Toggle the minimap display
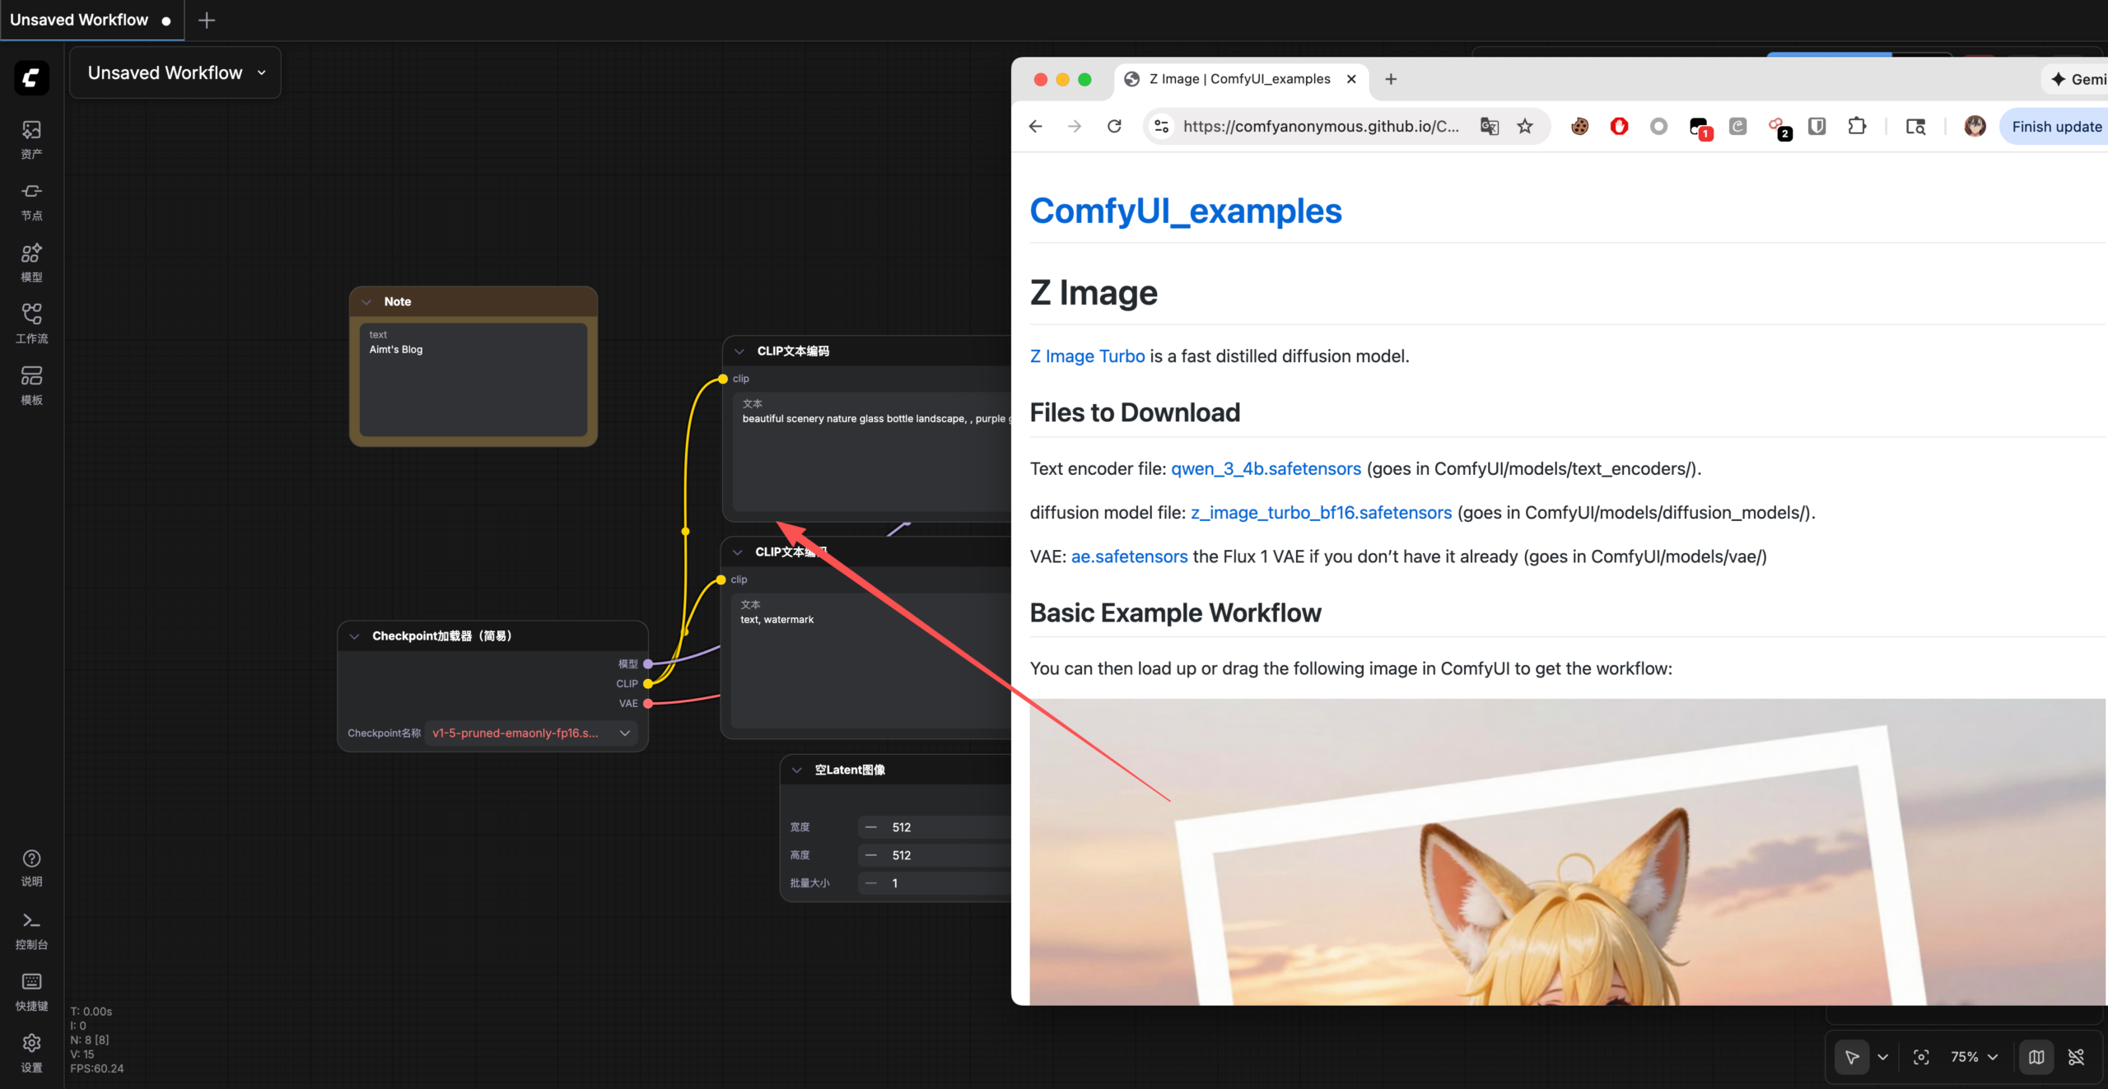 pos(2036,1058)
